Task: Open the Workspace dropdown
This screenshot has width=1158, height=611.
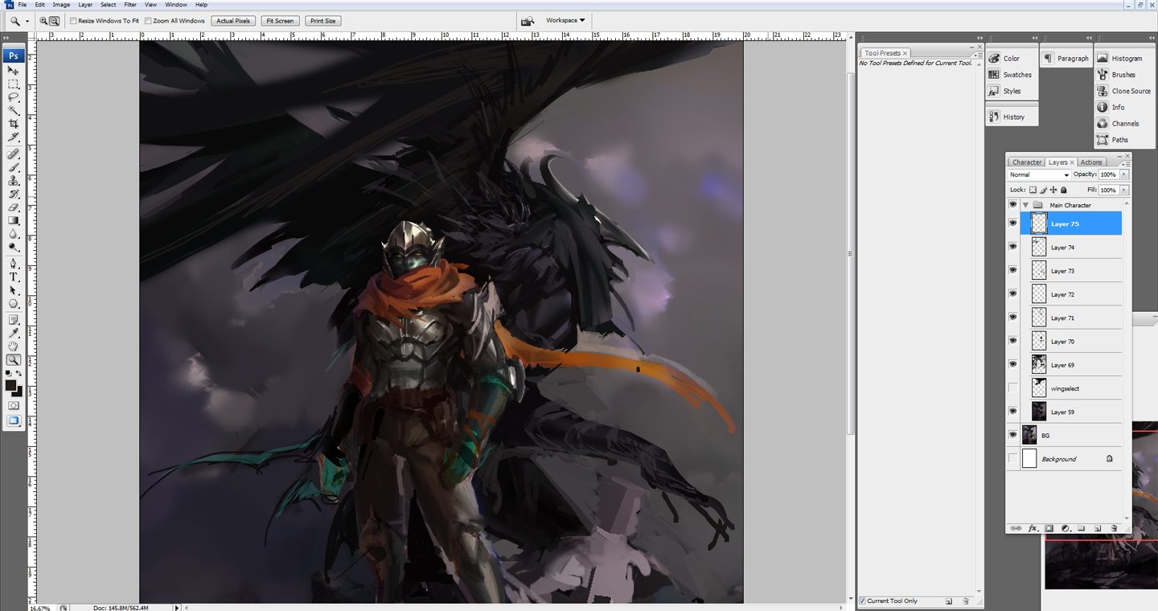Action: click(565, 20)
